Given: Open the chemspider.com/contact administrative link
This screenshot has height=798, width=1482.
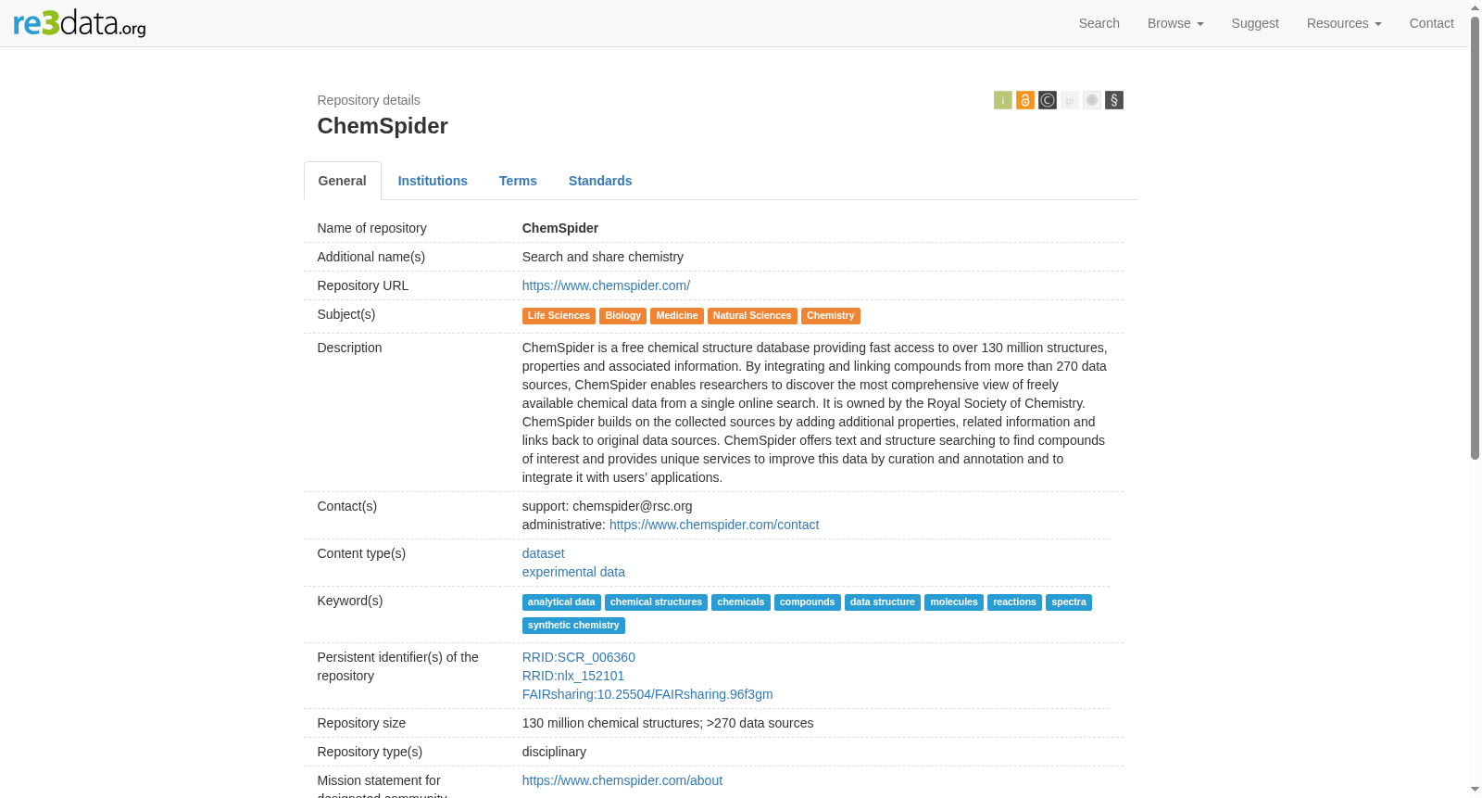Looking at the screenshot, I should tap(714, 525).
